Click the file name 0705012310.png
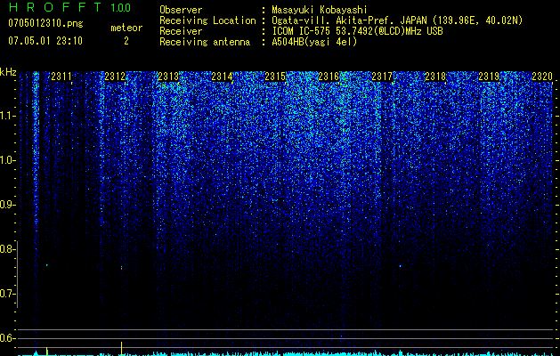The image size is (560, 356). click(45, 23)
